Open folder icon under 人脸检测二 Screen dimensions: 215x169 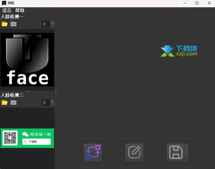pyautogui.click(x=5, y=103)
